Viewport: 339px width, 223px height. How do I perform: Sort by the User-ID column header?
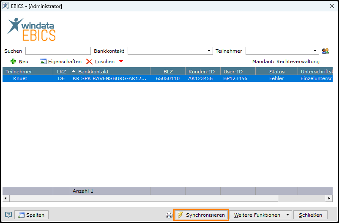pos(238,71)
